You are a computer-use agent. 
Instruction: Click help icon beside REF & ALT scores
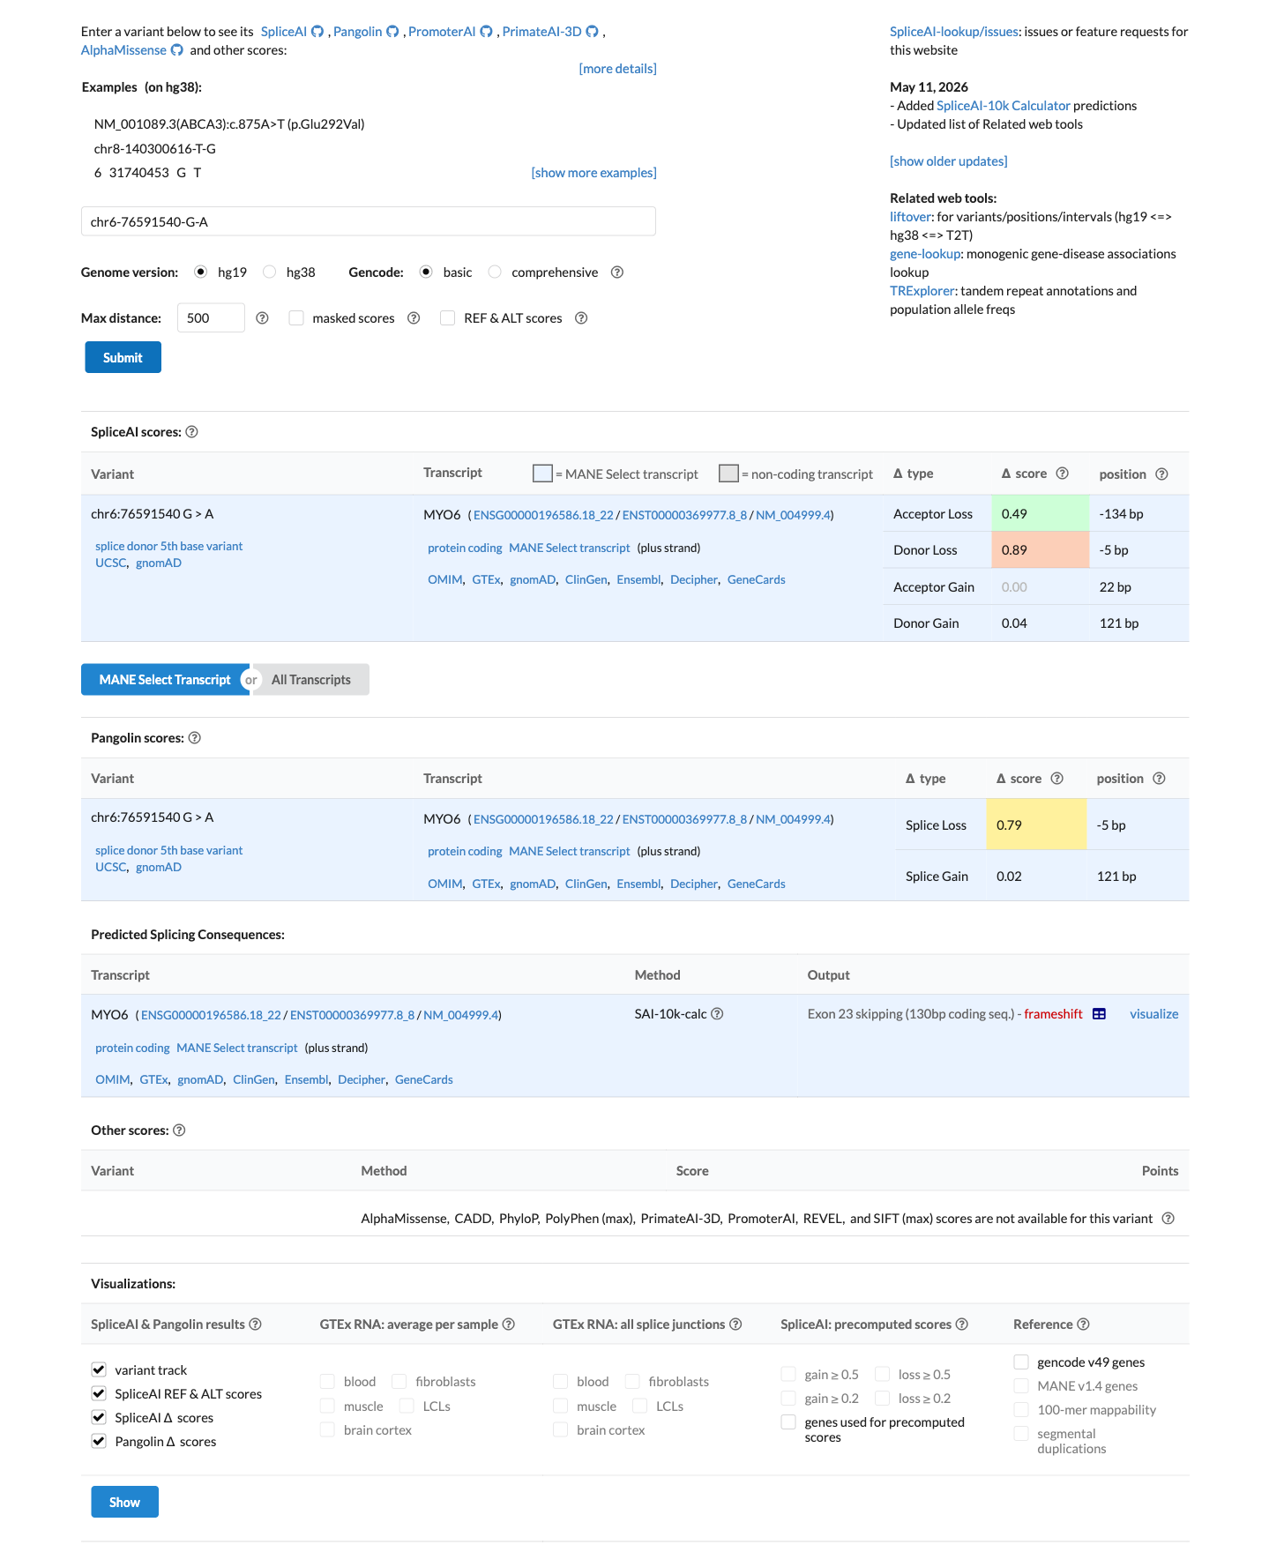(x=581, y=318)
